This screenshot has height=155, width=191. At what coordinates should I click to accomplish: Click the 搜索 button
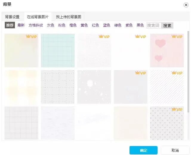167,26
